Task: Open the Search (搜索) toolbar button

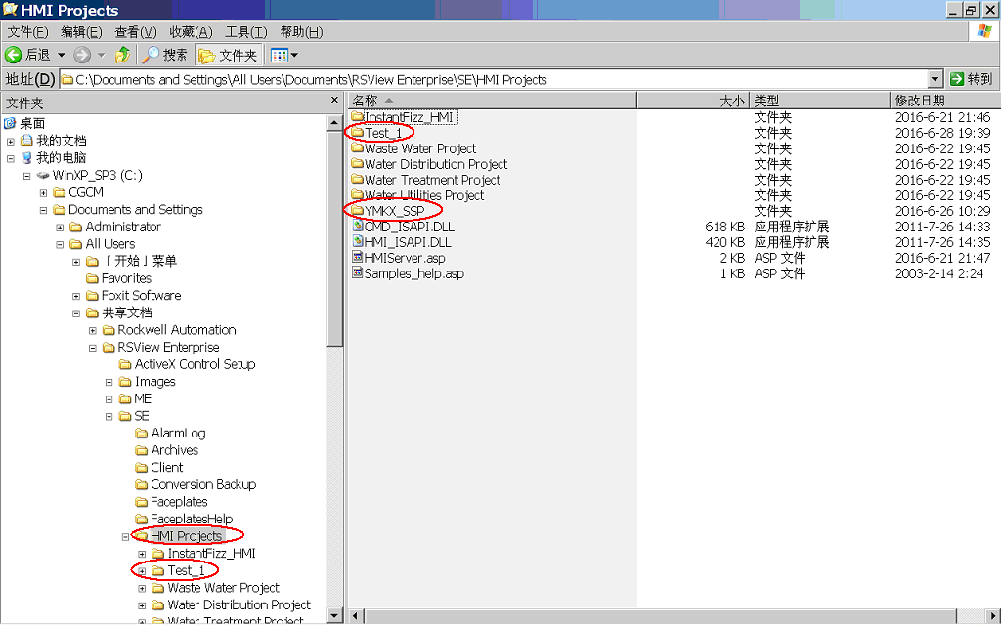Action: tap(164, 55)
